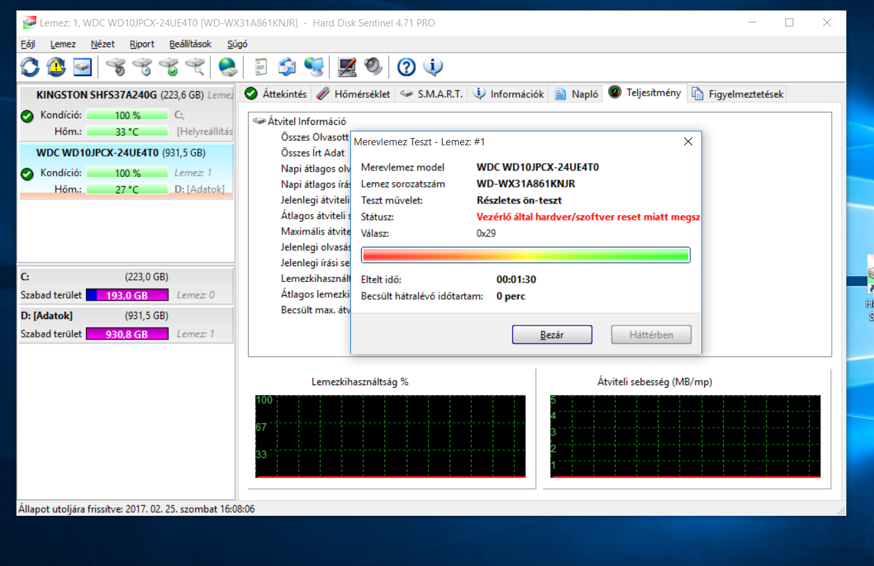This screenshot has height=566, width=874.
Task: Click the disk with magnifier toolbar icon
Action: pos(195,67)
